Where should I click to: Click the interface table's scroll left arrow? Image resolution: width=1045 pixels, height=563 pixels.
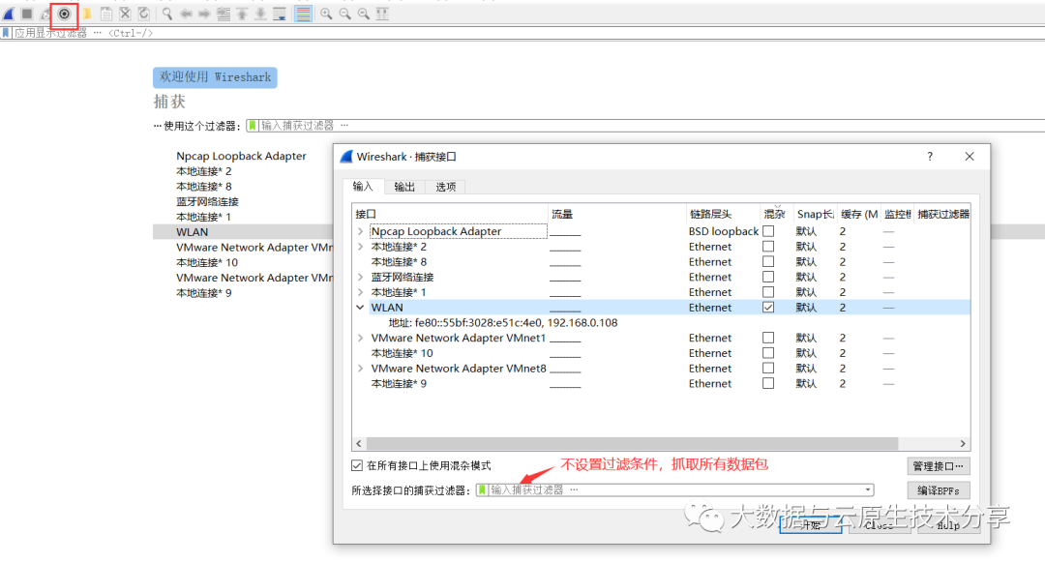pyautogui.click(x=359, y=444)
